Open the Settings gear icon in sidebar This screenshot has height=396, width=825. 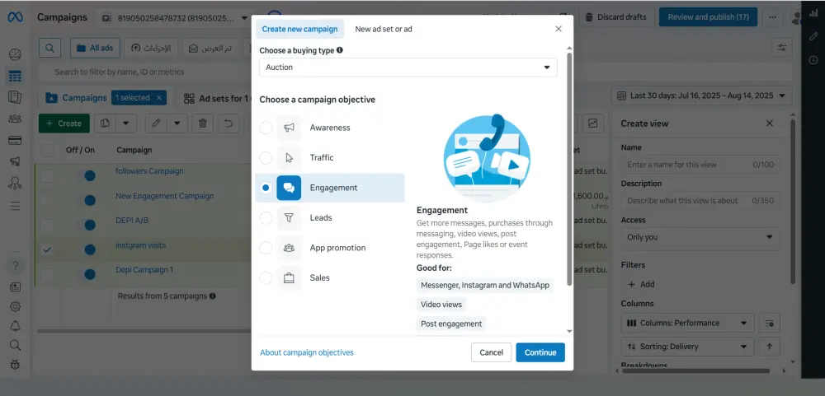[x=15, y=307]
